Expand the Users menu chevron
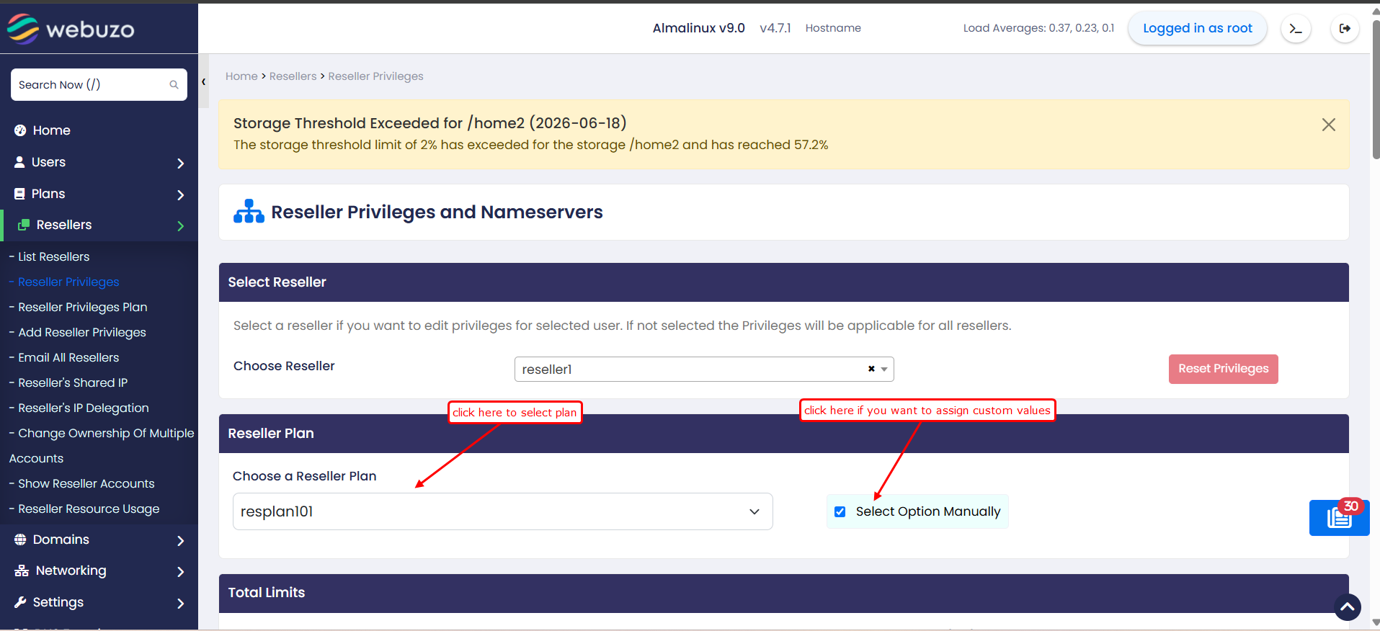Screen dimensions: 1380x631 click(180, 164)
